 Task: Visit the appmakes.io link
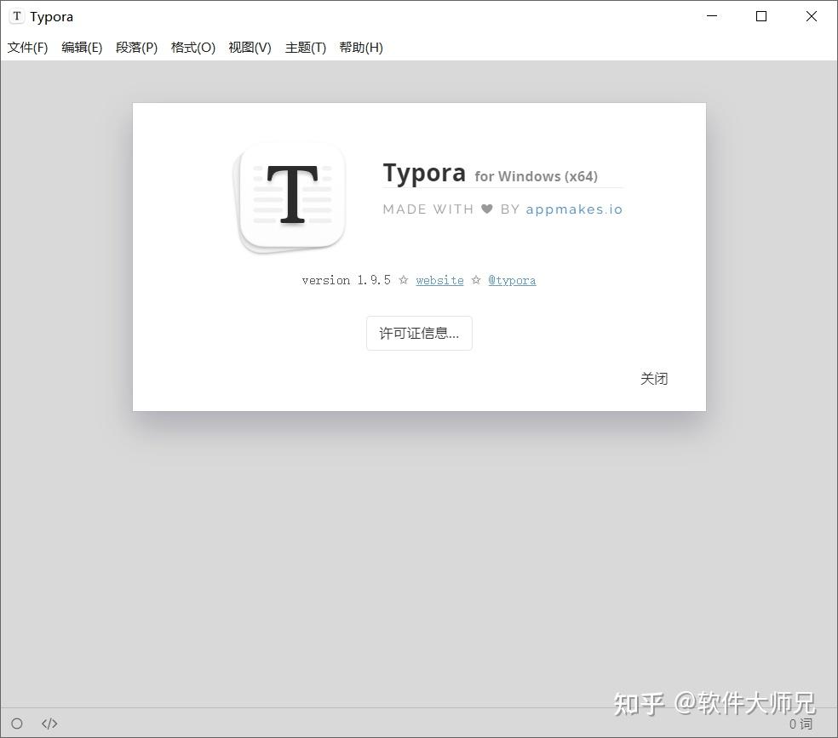pos(574,209)
